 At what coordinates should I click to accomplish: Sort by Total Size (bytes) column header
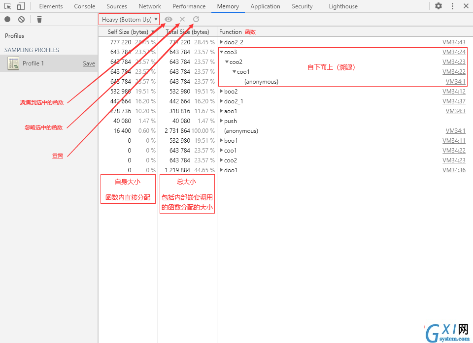pyautogui.click(x=187, y=31)
